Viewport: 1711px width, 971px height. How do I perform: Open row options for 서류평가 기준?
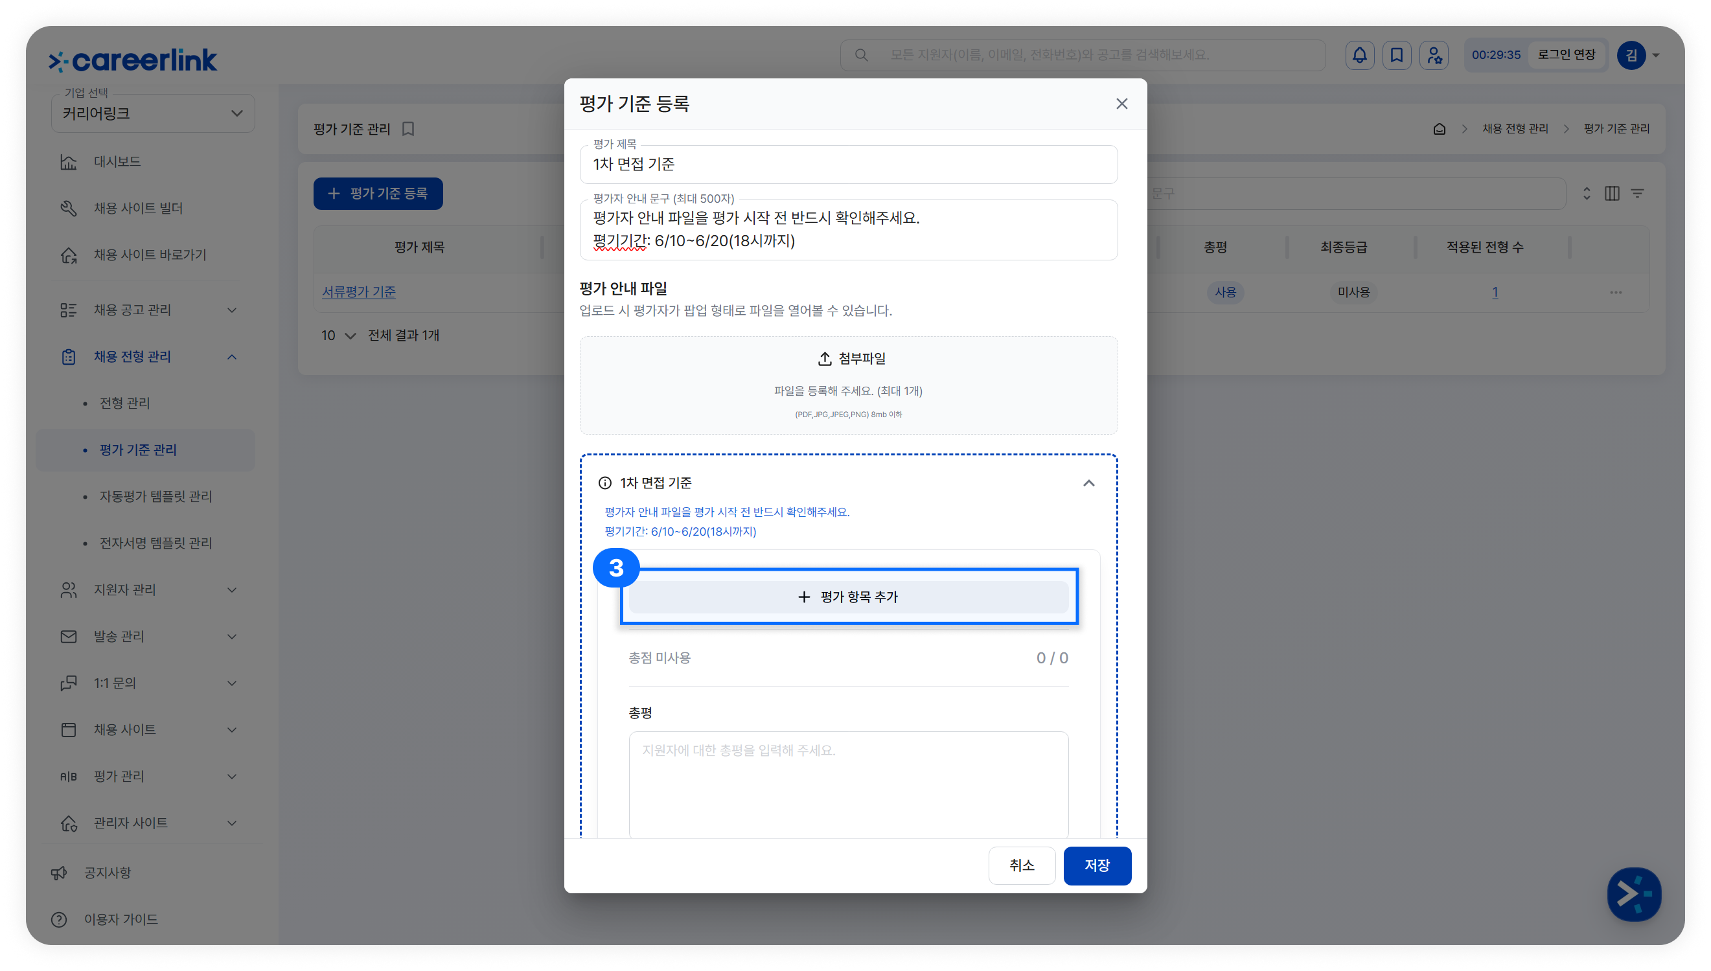click(x=1616, y=292)
